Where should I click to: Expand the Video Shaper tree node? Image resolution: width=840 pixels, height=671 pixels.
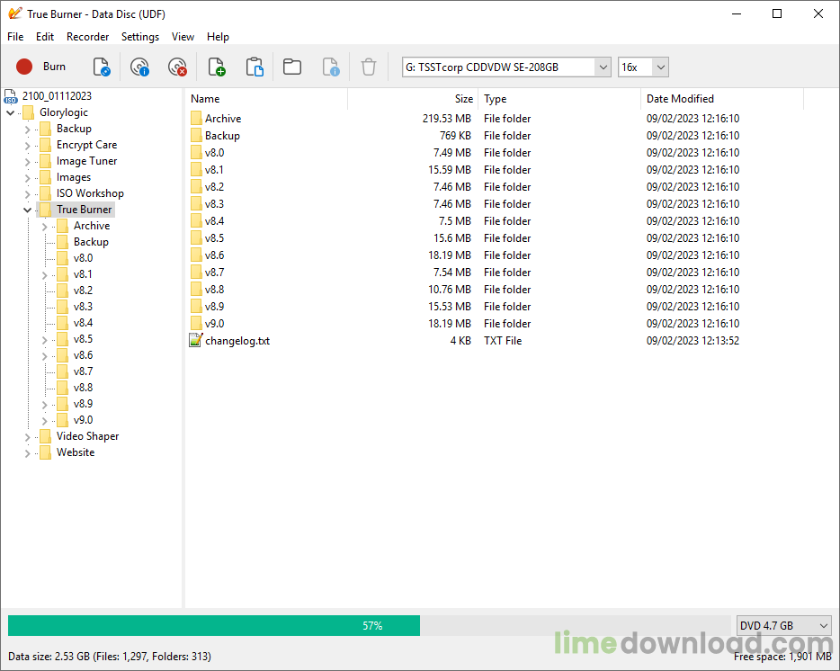click(x=27, y=437)
